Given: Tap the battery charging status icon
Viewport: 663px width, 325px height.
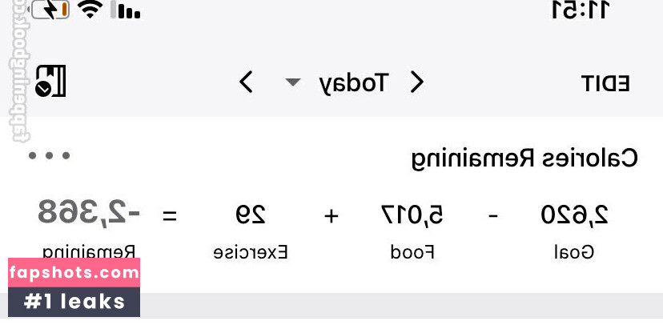Looking at the screenshot, I should point(50,10).
